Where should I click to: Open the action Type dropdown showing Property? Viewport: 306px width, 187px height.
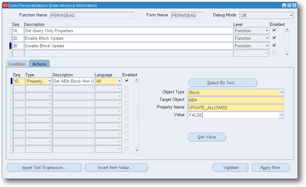pyautogui.click(x=50, y=81)
